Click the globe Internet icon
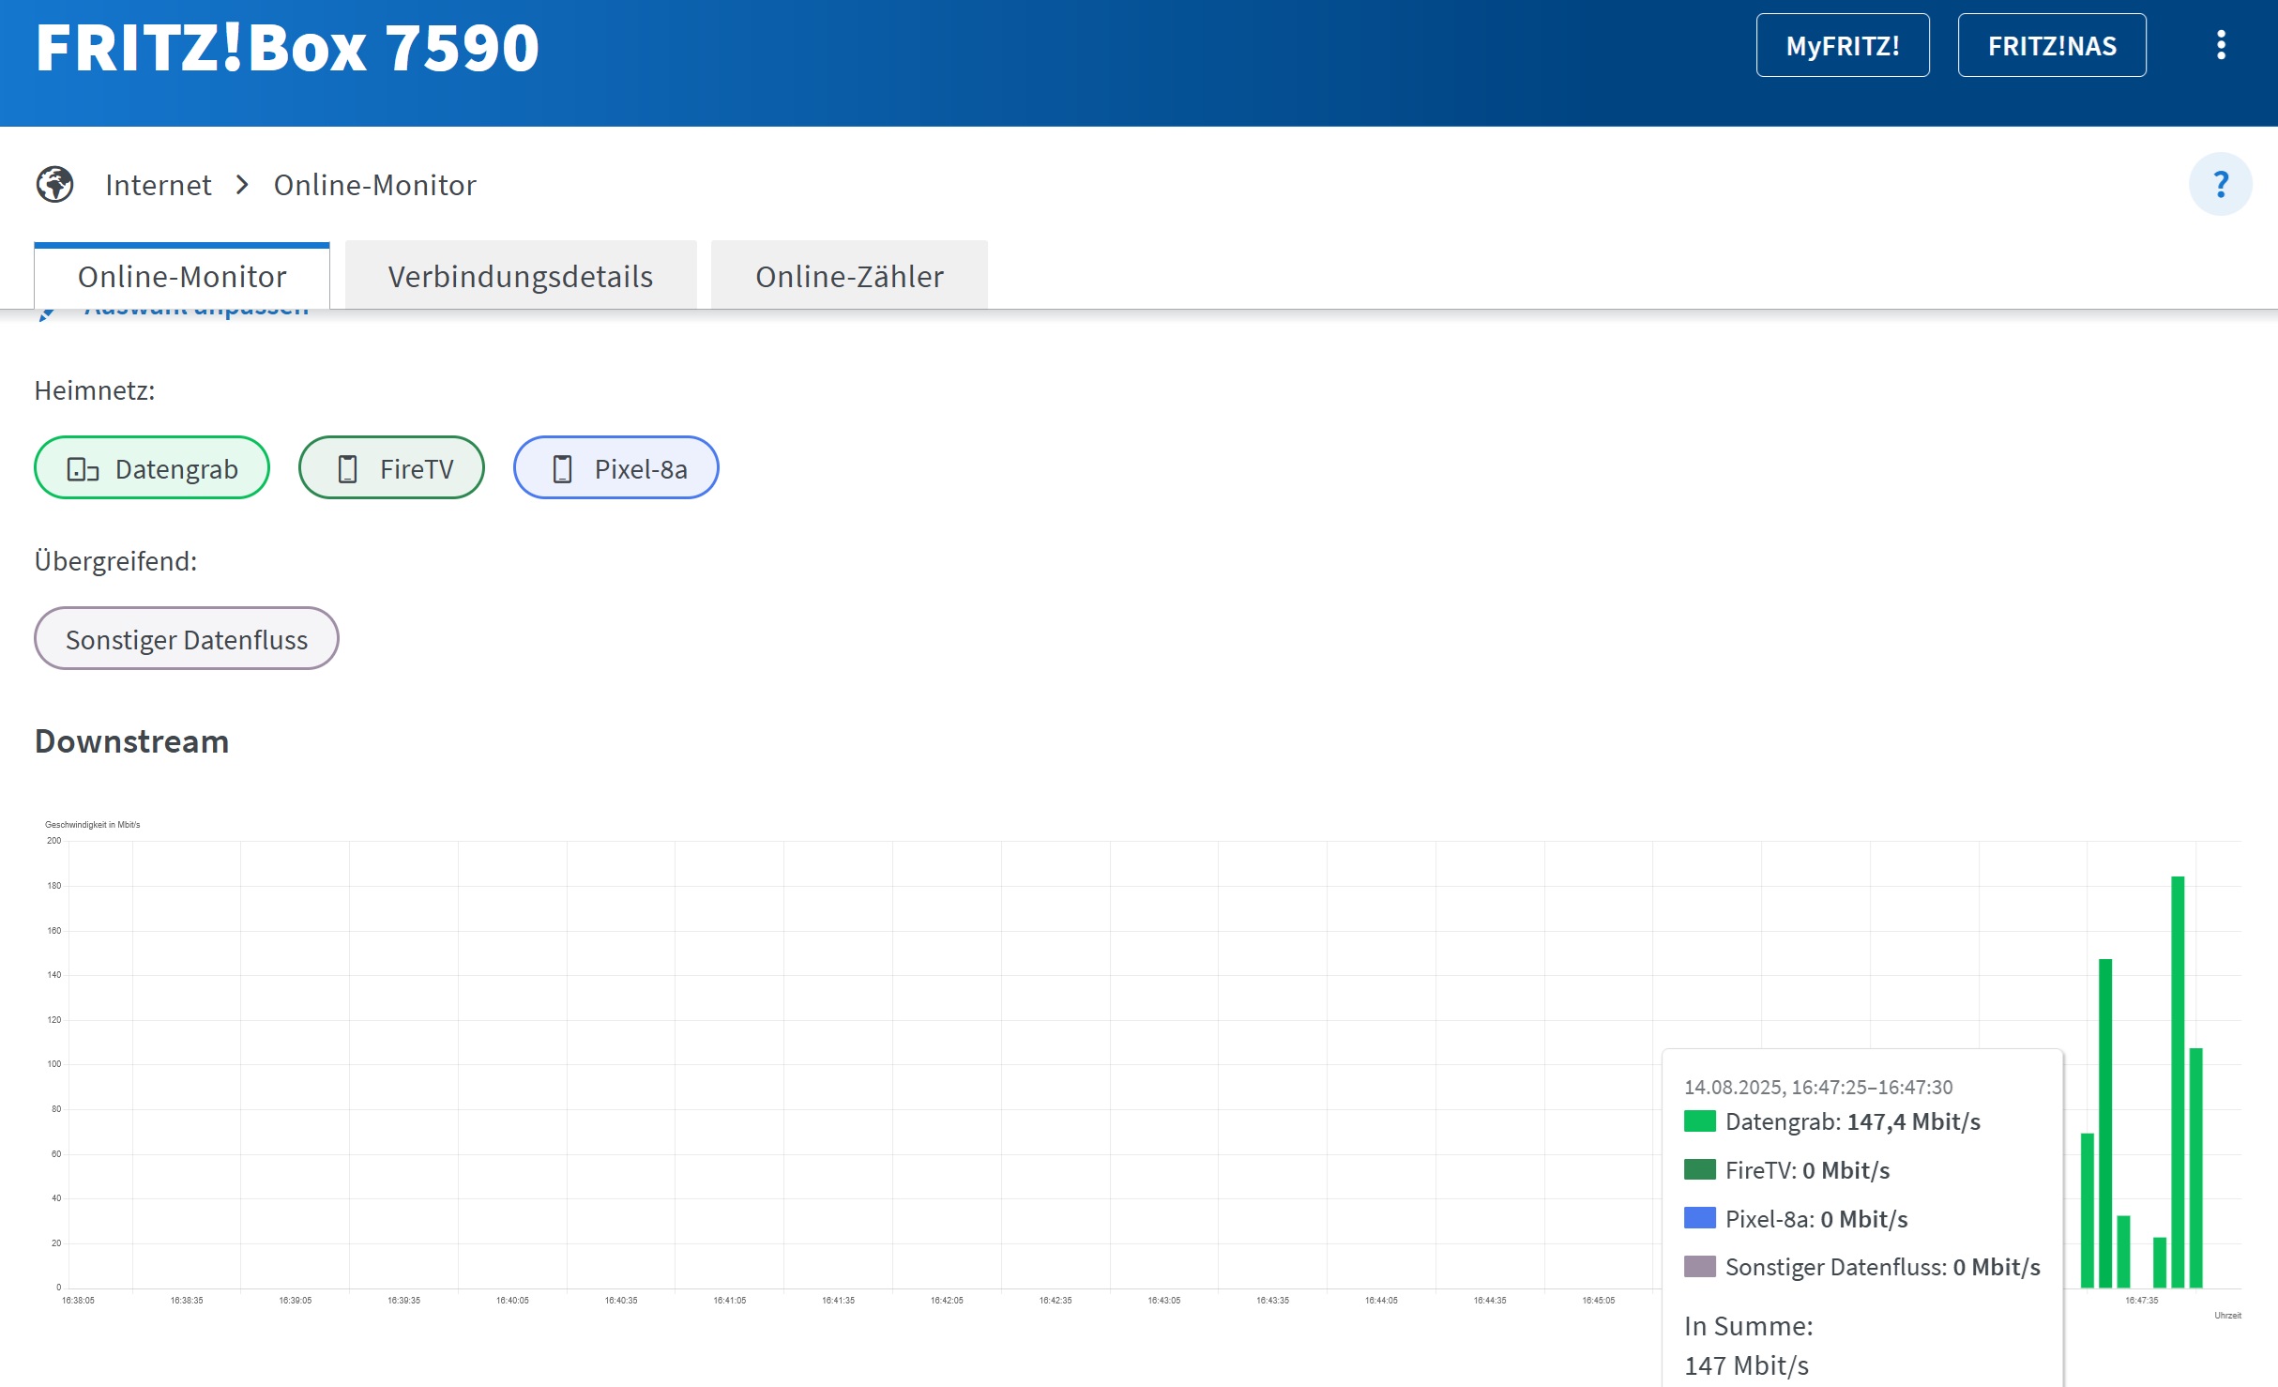Screen dimensions: 2278x1387 tap(54, 184)
